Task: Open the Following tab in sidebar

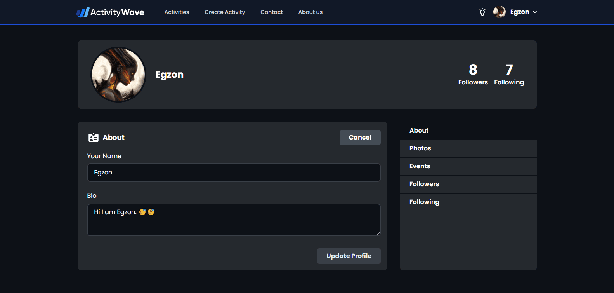Action: coord(468,202)
